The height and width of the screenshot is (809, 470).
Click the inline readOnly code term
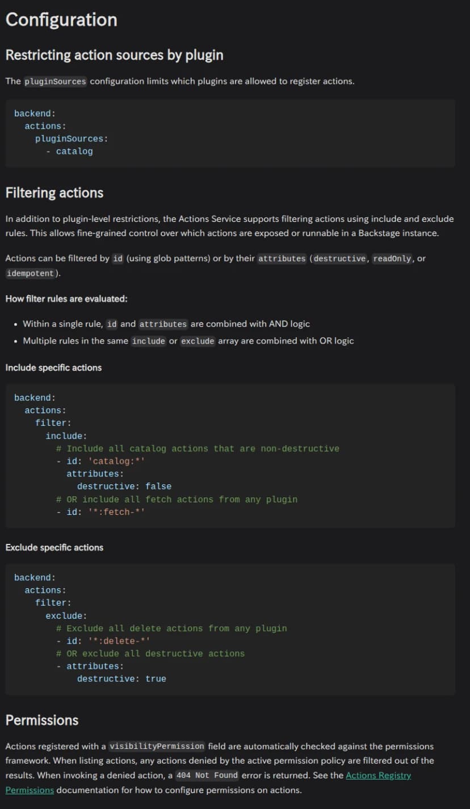393,258
